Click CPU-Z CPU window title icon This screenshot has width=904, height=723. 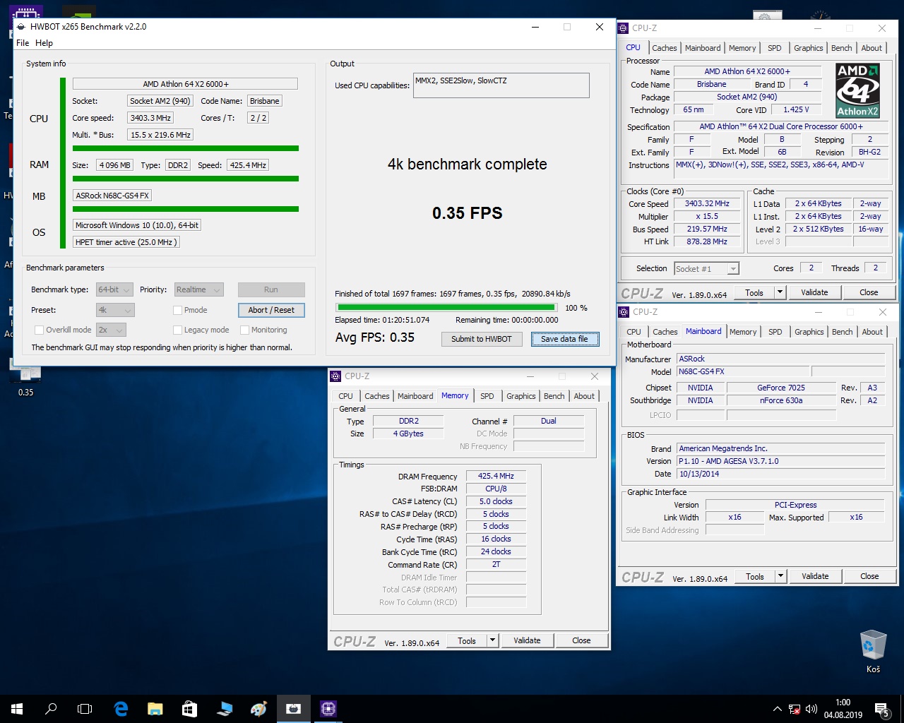point(623,28)
